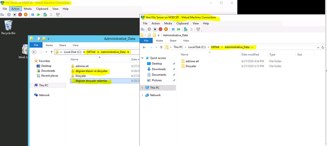This screenshot has width=327, height=146.
Task: Click Start icon in Yeni File Server toolbar
Action: 149,29
